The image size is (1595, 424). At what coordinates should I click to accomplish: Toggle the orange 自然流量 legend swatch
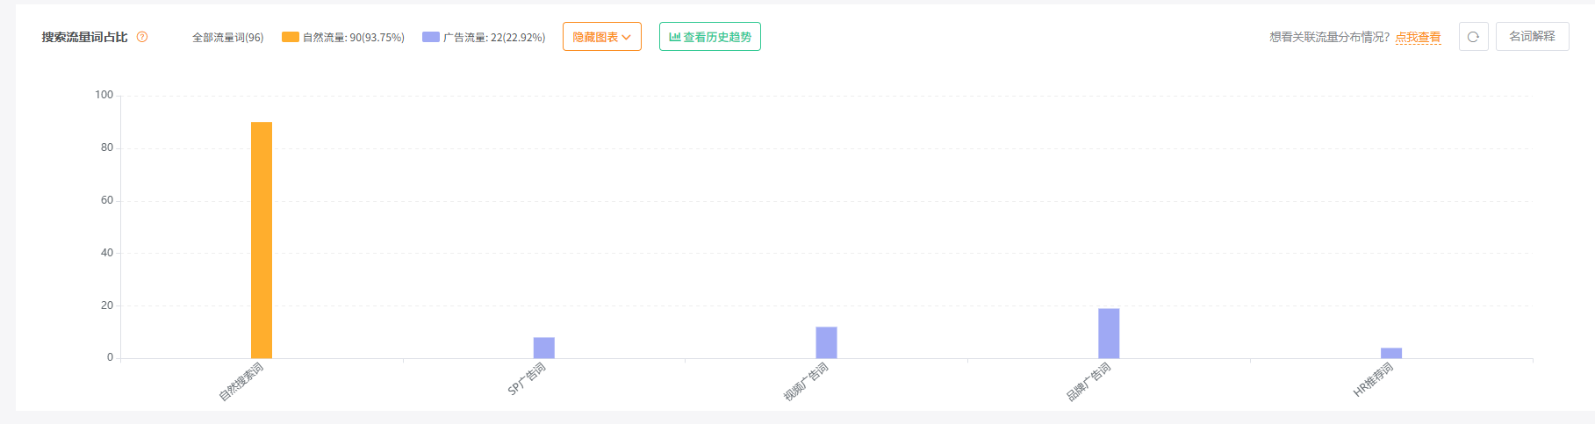click(291, 37)
